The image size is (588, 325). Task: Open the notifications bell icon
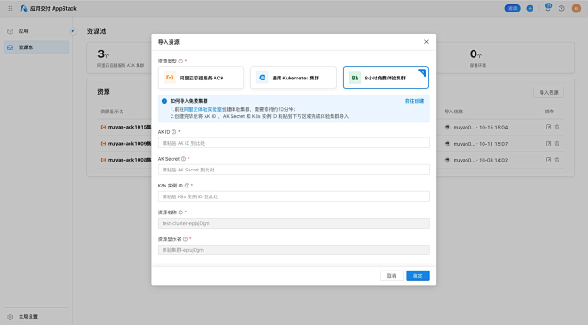click(548, 8)
